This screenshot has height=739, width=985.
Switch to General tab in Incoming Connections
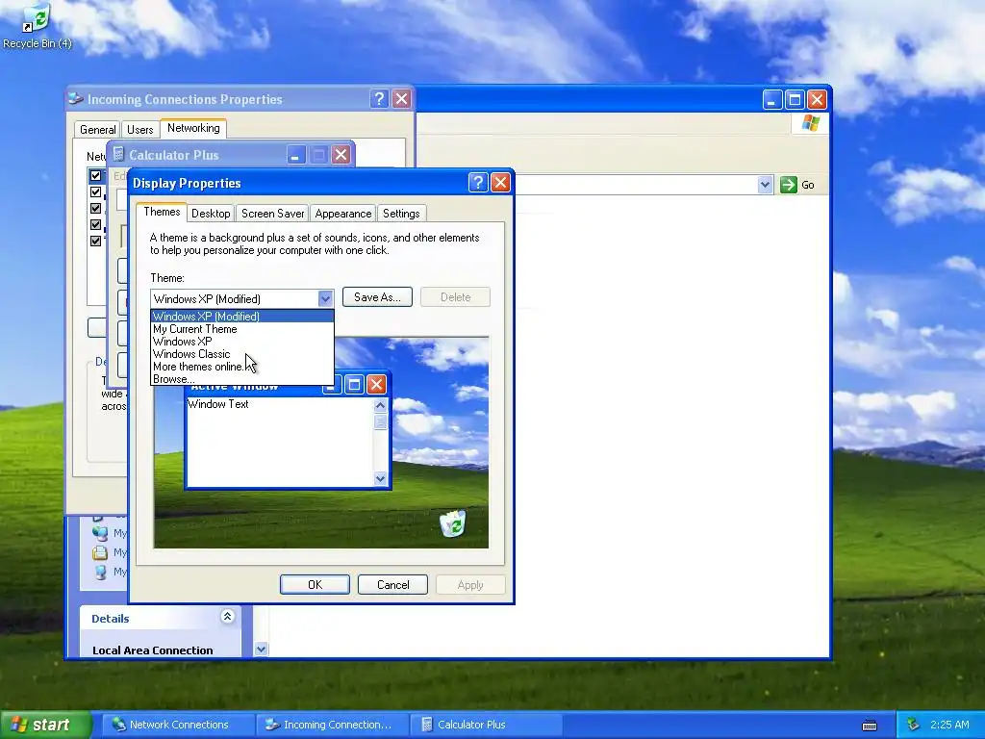(97, 130)
